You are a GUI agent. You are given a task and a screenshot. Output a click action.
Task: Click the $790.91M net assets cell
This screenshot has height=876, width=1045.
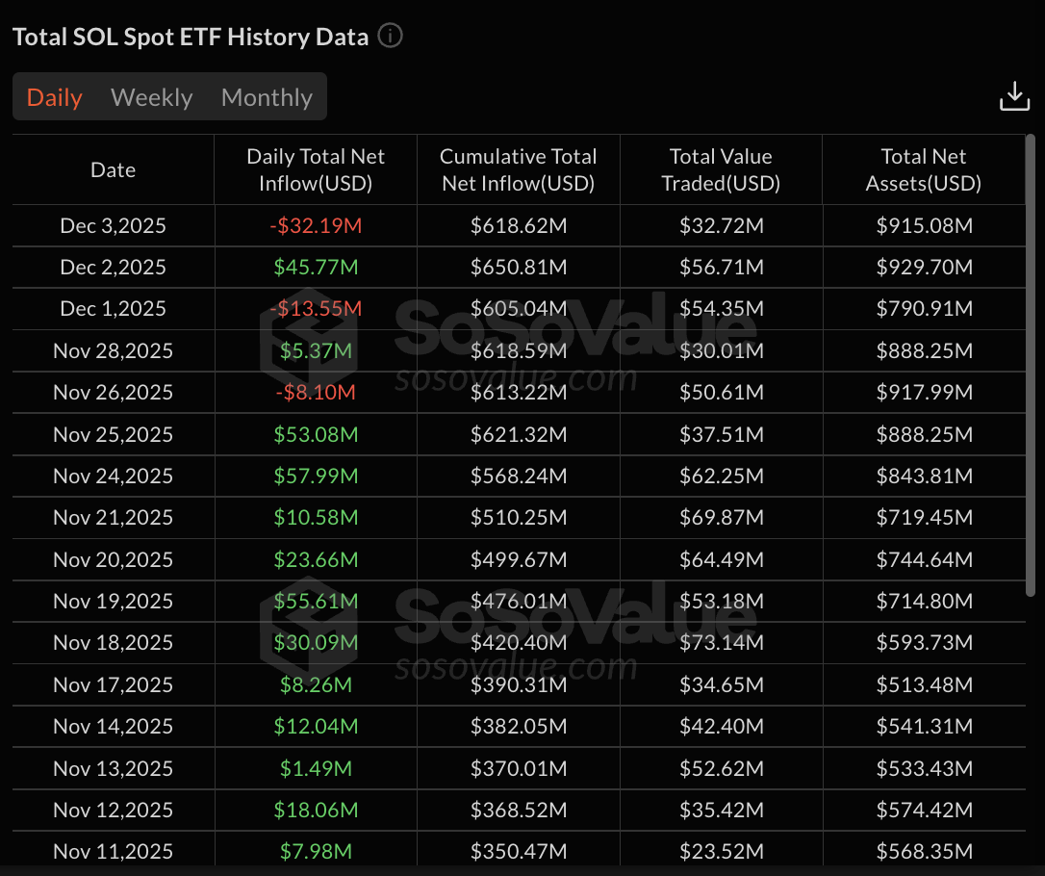click(924, 309)
